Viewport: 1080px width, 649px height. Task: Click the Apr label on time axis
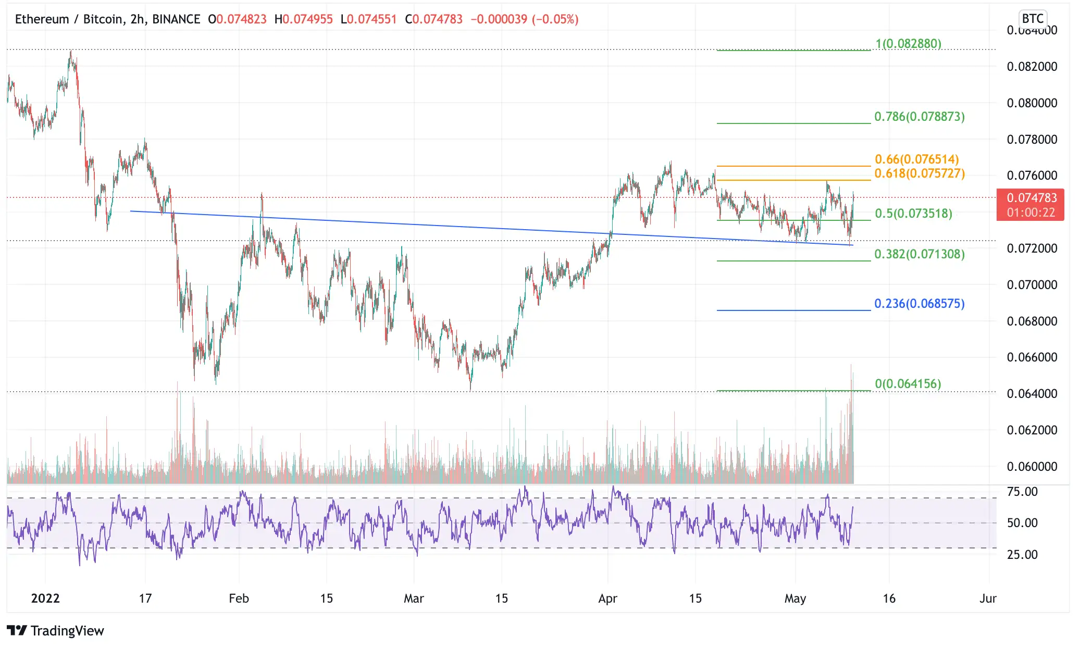[x=607, y=598]
